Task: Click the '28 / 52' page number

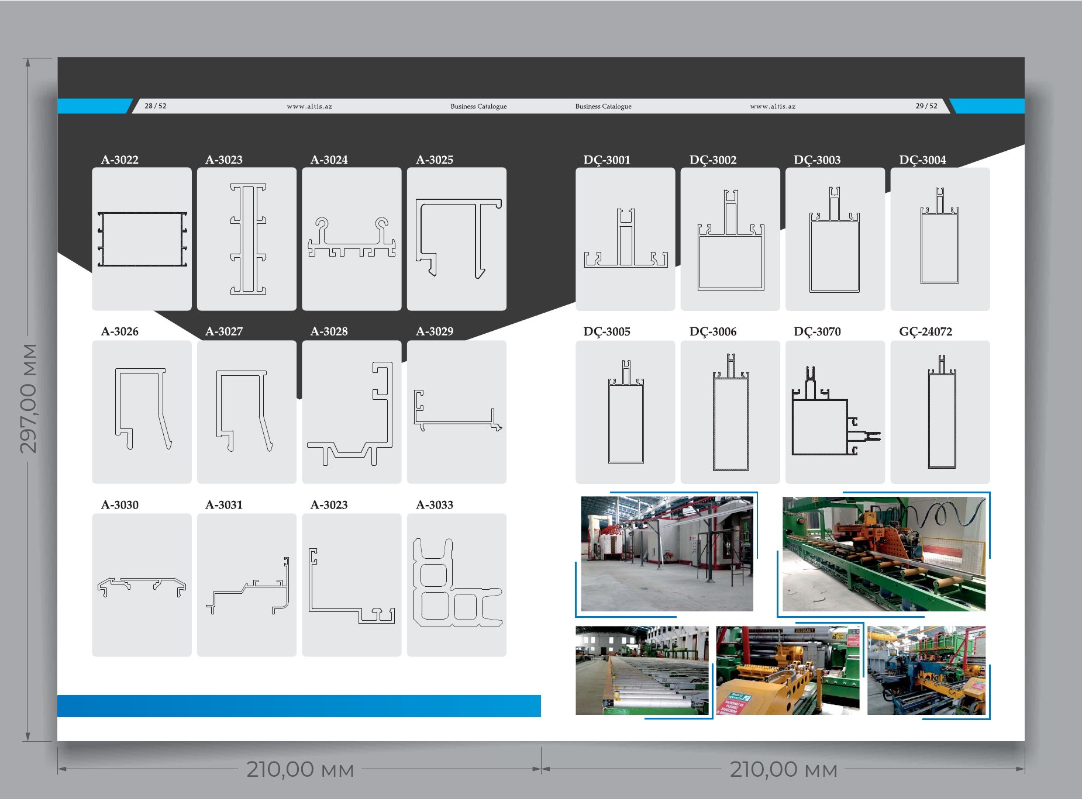Action: tap(156, 106)
